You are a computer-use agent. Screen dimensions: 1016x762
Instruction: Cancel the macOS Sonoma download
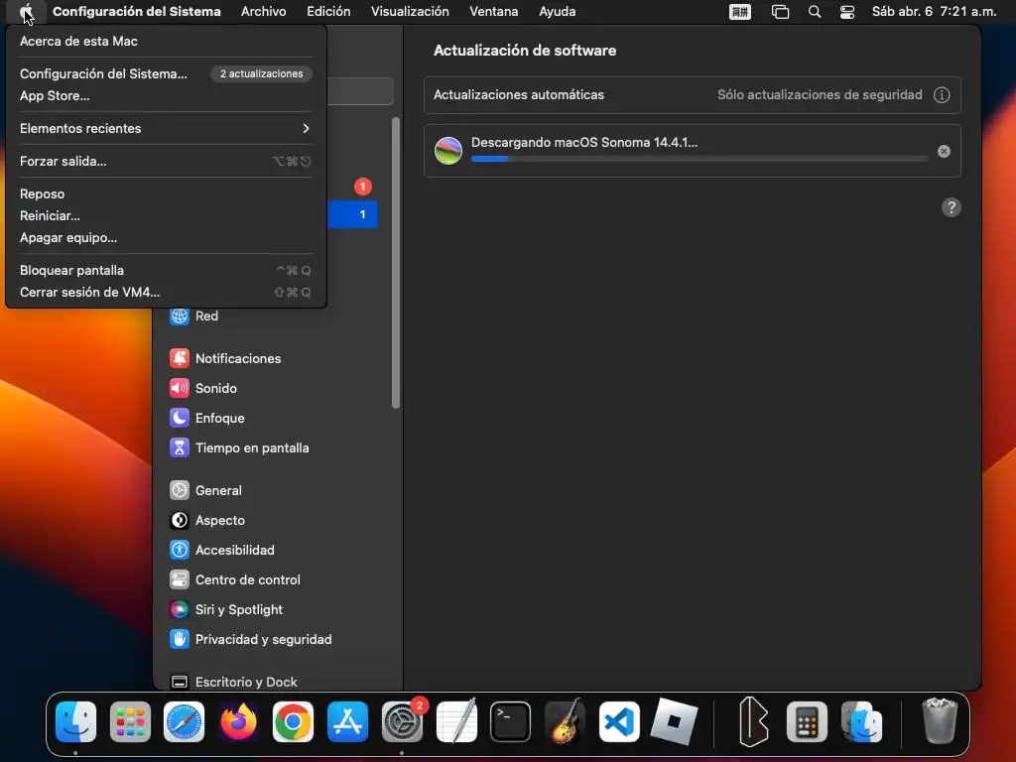click(x=945, y=151)
